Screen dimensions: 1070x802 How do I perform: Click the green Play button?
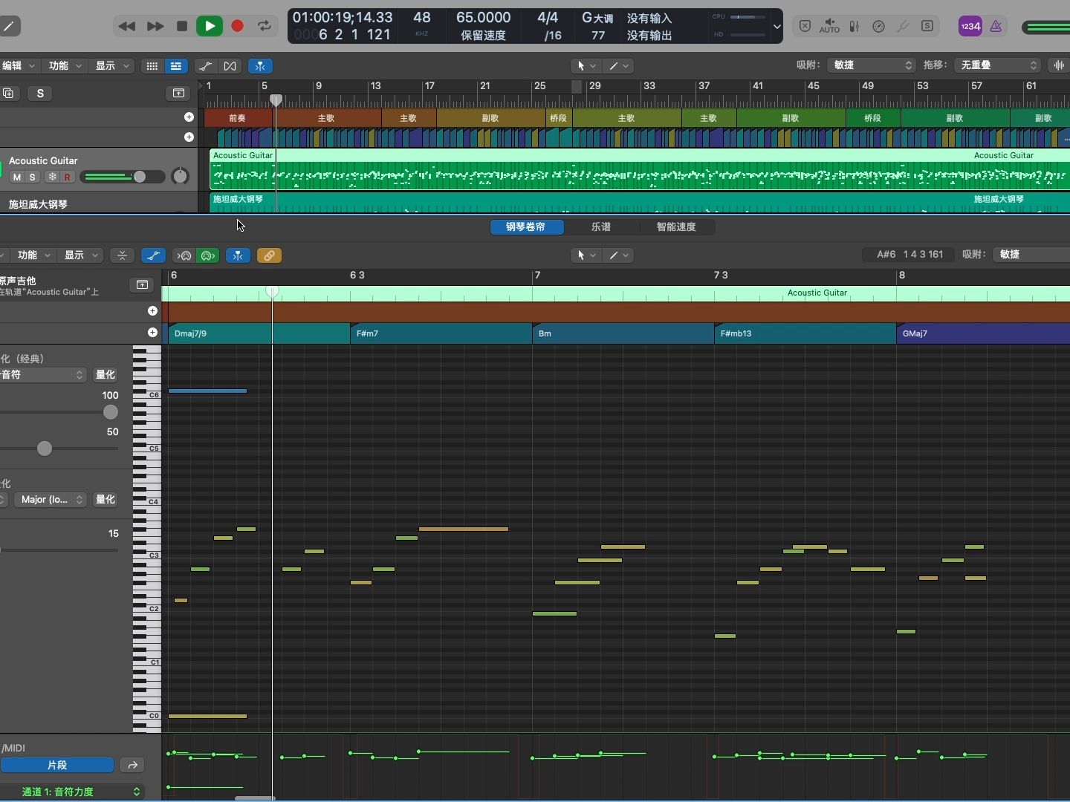pyautogui.click(x=210, y=26)
